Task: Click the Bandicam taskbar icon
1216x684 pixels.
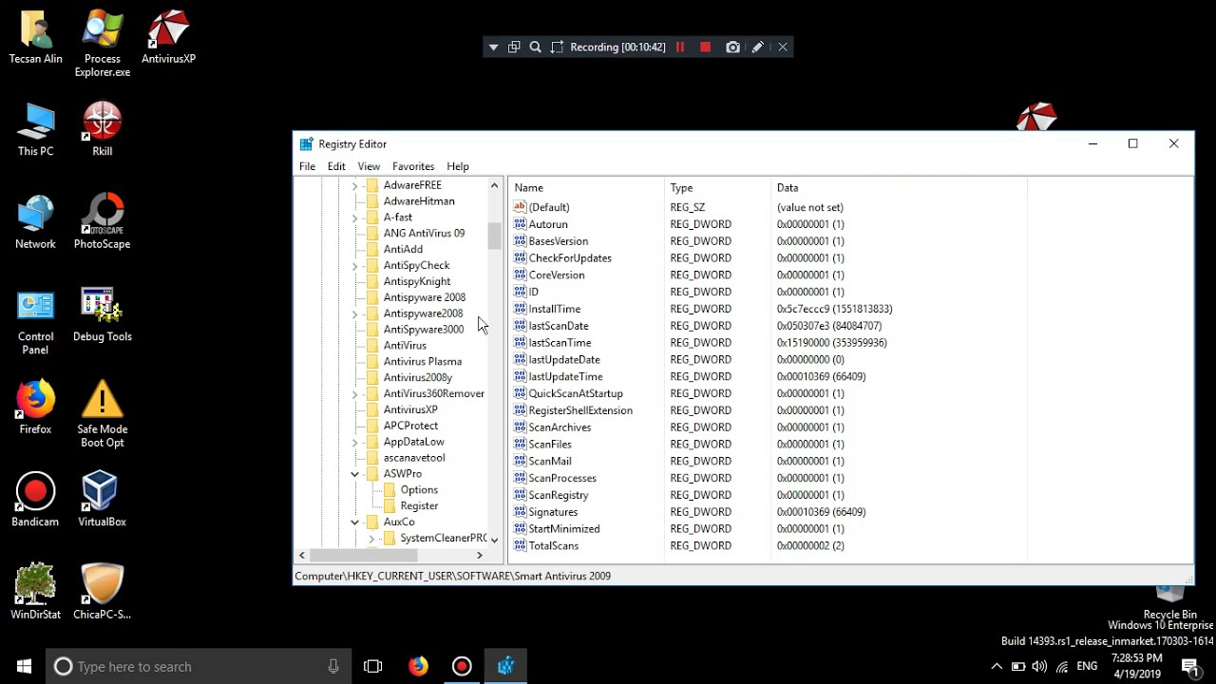Action: pos(462,666)
